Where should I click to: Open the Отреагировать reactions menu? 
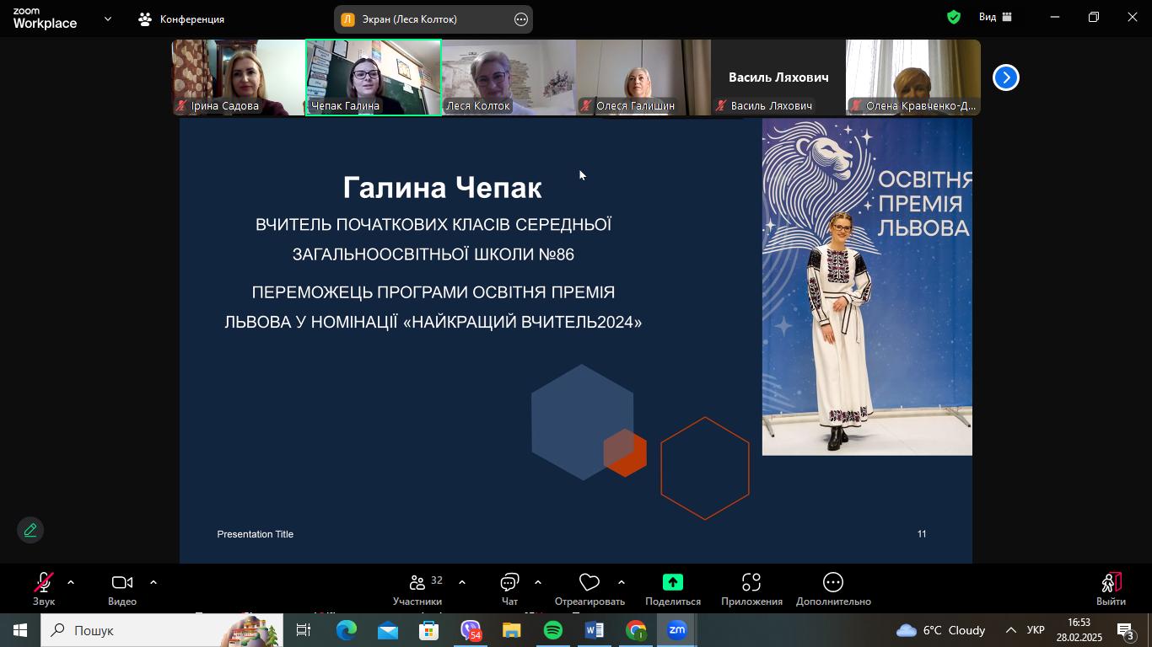pos(589,587)
